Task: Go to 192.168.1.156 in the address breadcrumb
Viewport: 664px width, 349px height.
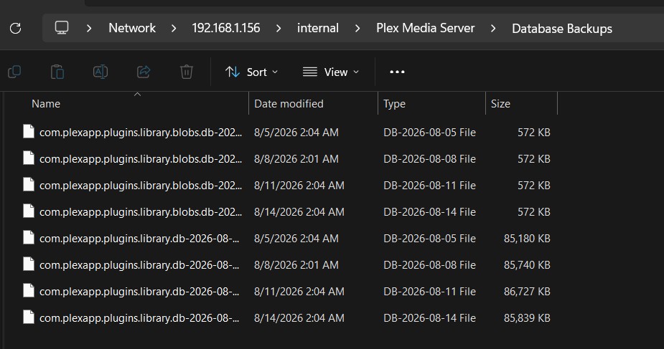Action: coord(225,29)
